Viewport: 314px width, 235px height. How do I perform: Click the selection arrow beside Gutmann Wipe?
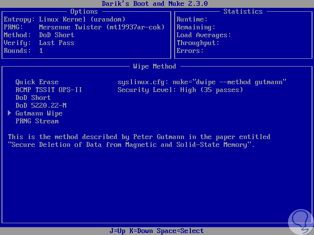click(x=10, y=114)
